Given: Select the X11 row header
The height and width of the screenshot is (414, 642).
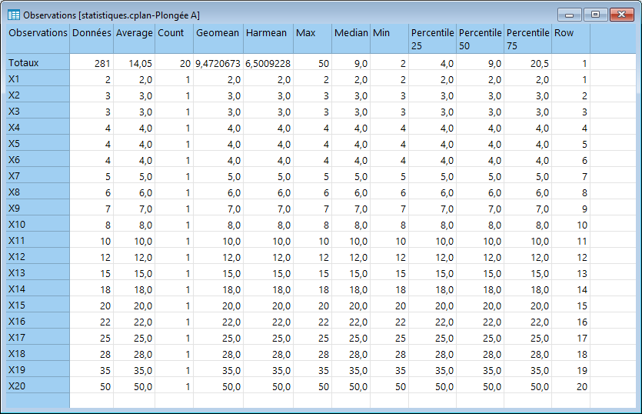Looking at the screenshot, I should pyautogui.click(x=38, y=240).
